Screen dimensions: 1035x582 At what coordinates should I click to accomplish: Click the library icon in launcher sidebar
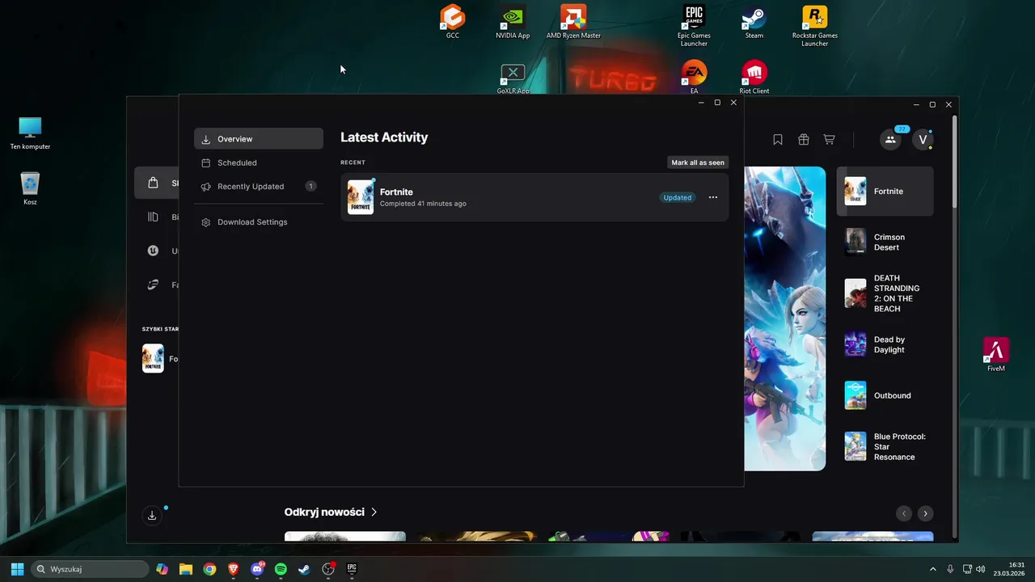click(153, 217)
